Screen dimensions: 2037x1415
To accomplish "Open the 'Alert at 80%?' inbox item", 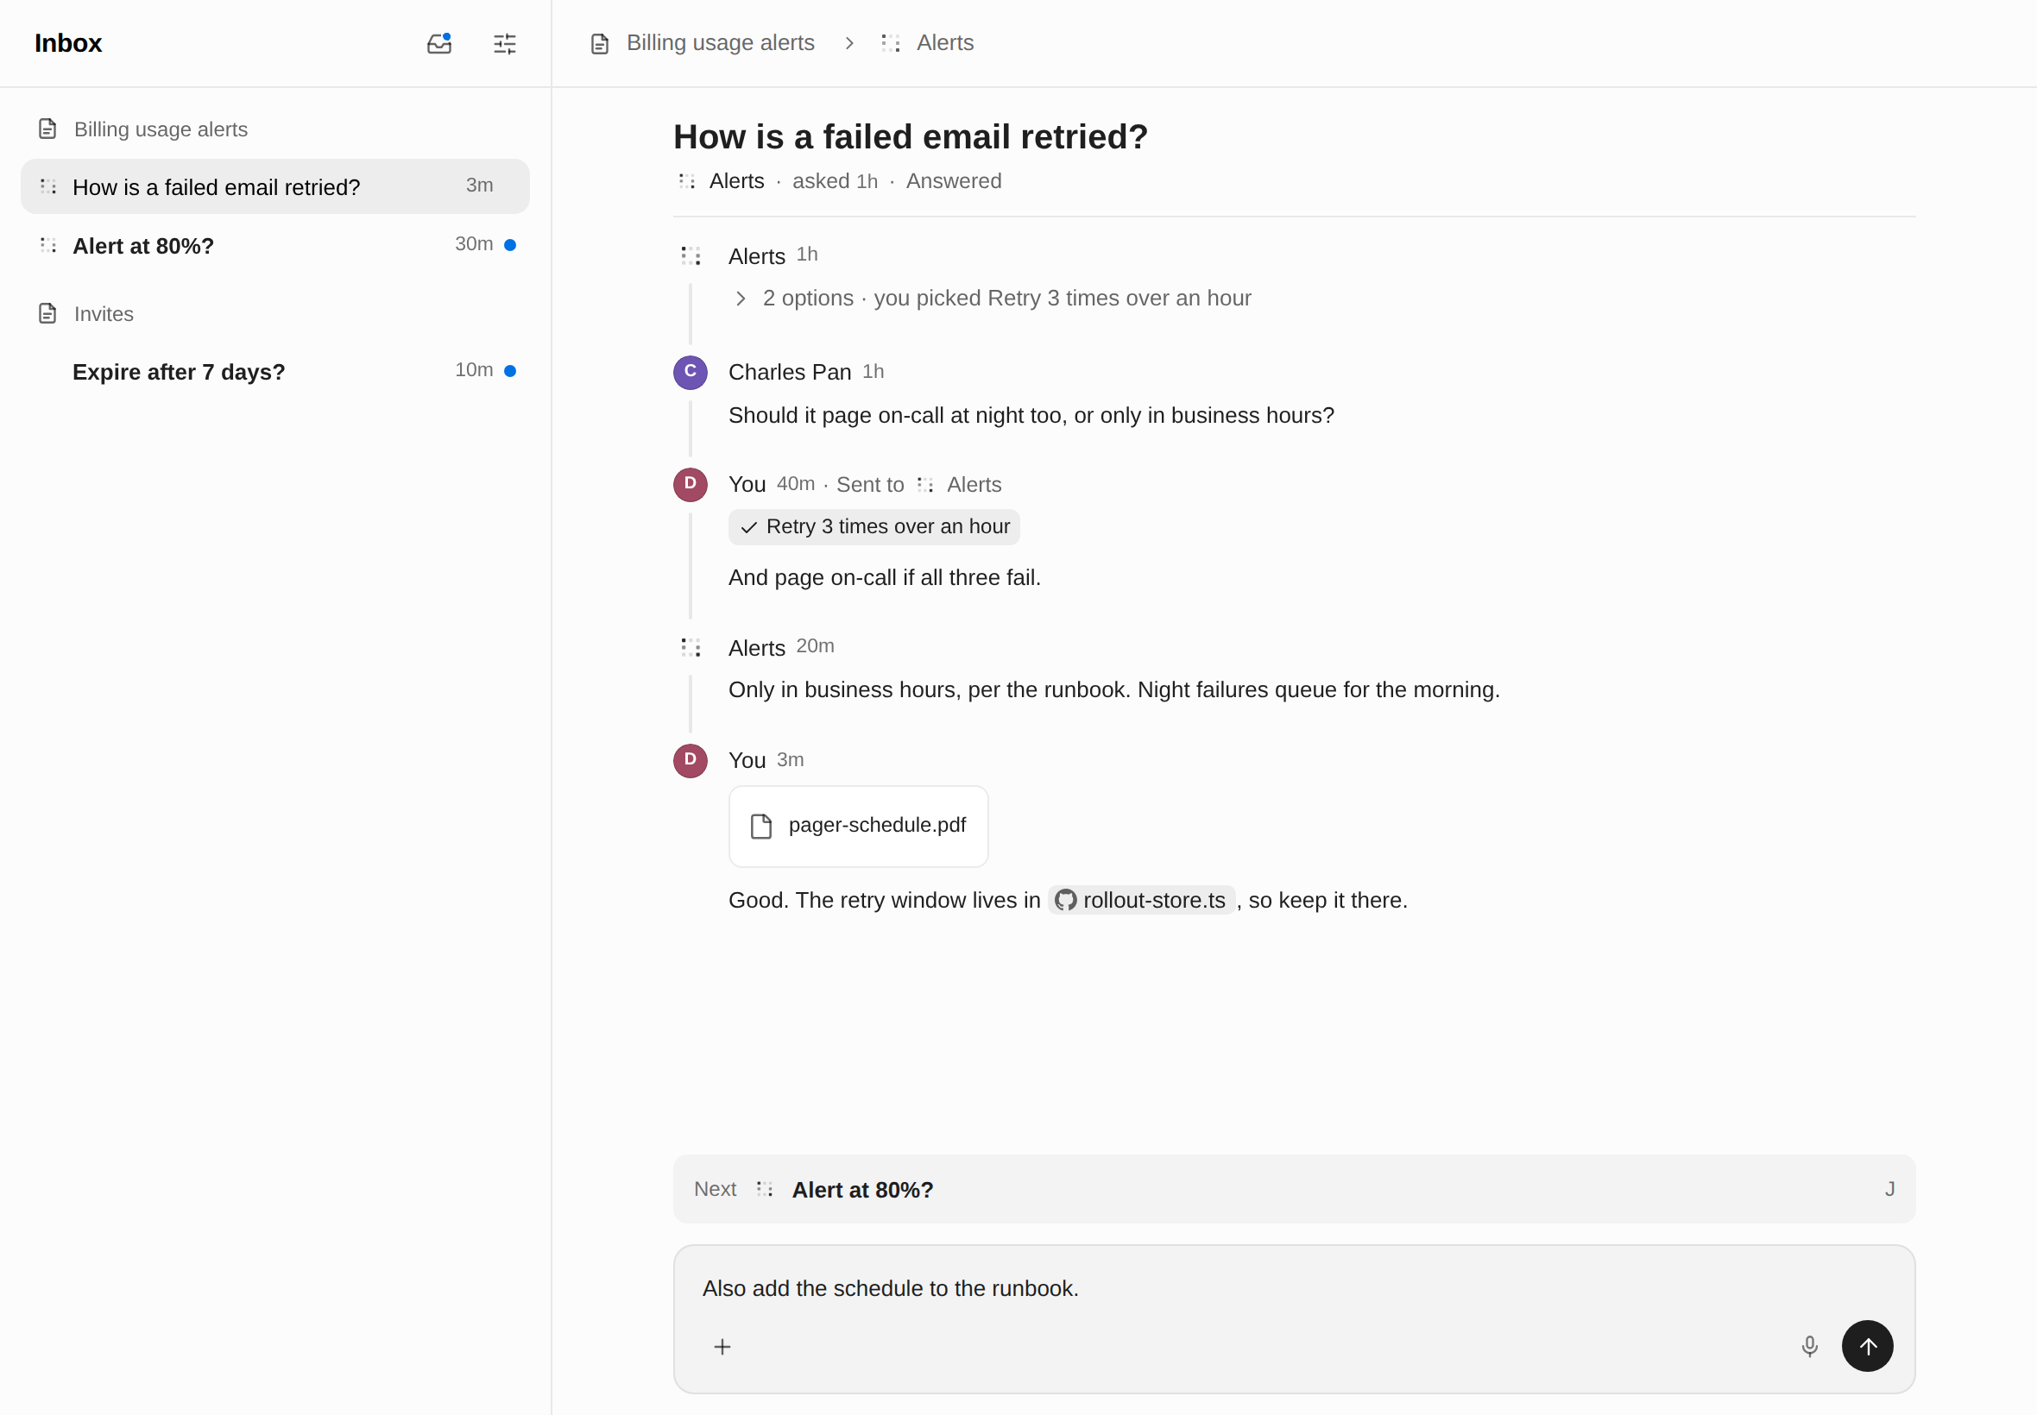I will (x=275, y=246).
